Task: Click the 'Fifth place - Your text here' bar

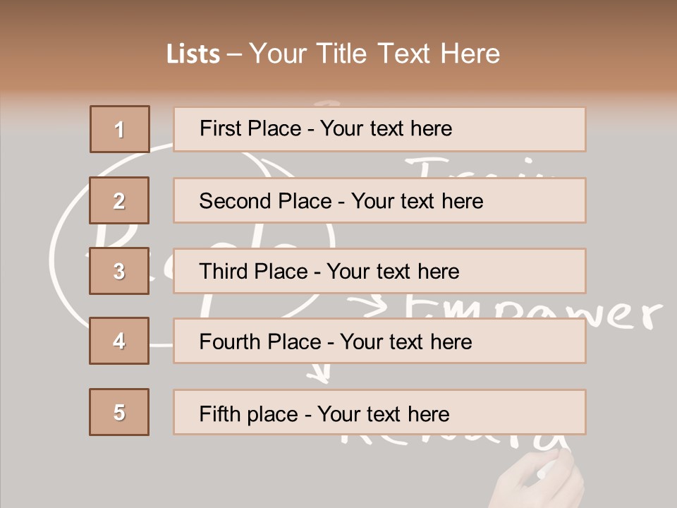Action: (379, 412)
